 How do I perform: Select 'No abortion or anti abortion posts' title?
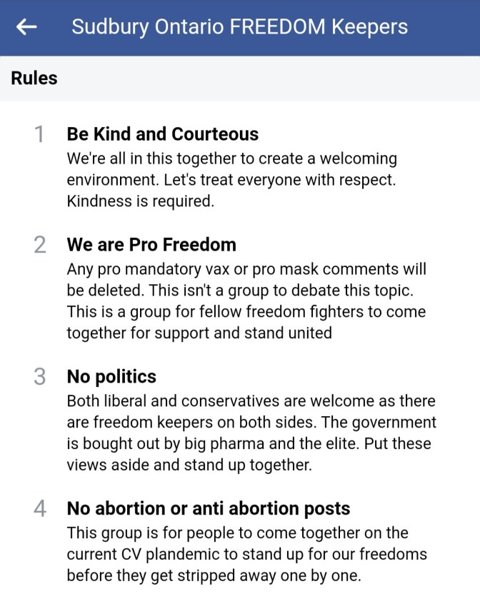[x=209, y=509]
